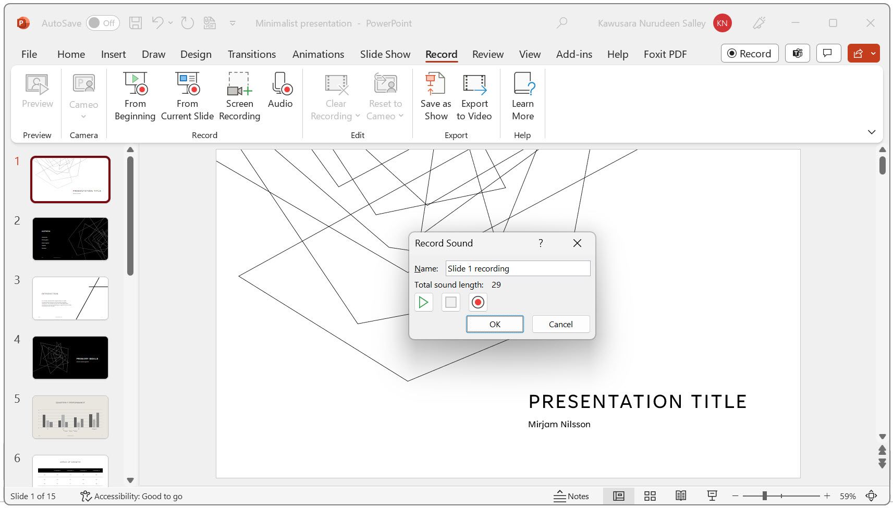Play the recorded sound in dialog
Screen dimensions: 893x508
424,302
